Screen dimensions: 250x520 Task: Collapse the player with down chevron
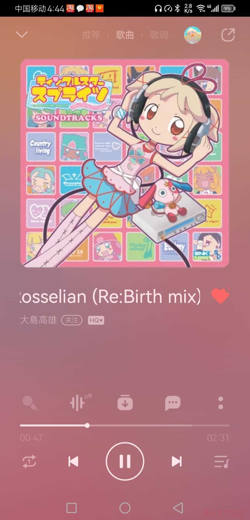pos(22,34)
